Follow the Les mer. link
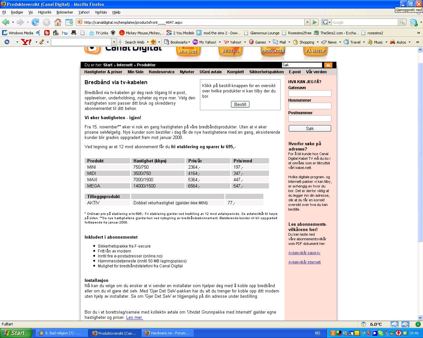Screen dimensions: 423x338 click(135, 317)
